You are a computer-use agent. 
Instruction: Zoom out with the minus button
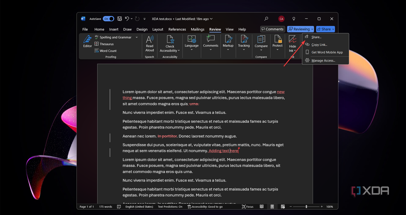pyautogui.click(x=291, y=207)
